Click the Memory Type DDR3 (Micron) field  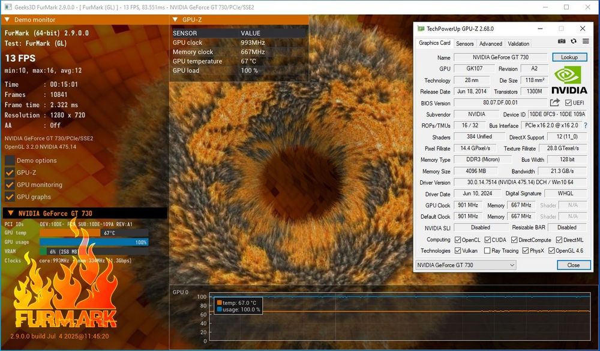tap(482, 160)
